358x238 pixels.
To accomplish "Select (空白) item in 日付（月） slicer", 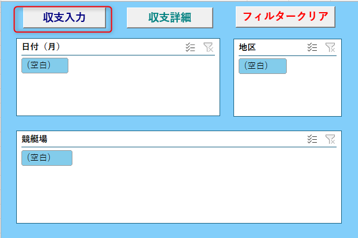I will [45, 66].
